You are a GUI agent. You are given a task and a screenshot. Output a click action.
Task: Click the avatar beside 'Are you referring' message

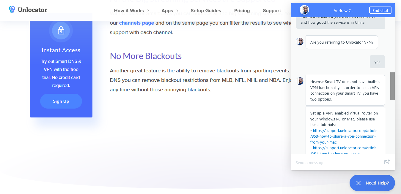click(300, 42)
